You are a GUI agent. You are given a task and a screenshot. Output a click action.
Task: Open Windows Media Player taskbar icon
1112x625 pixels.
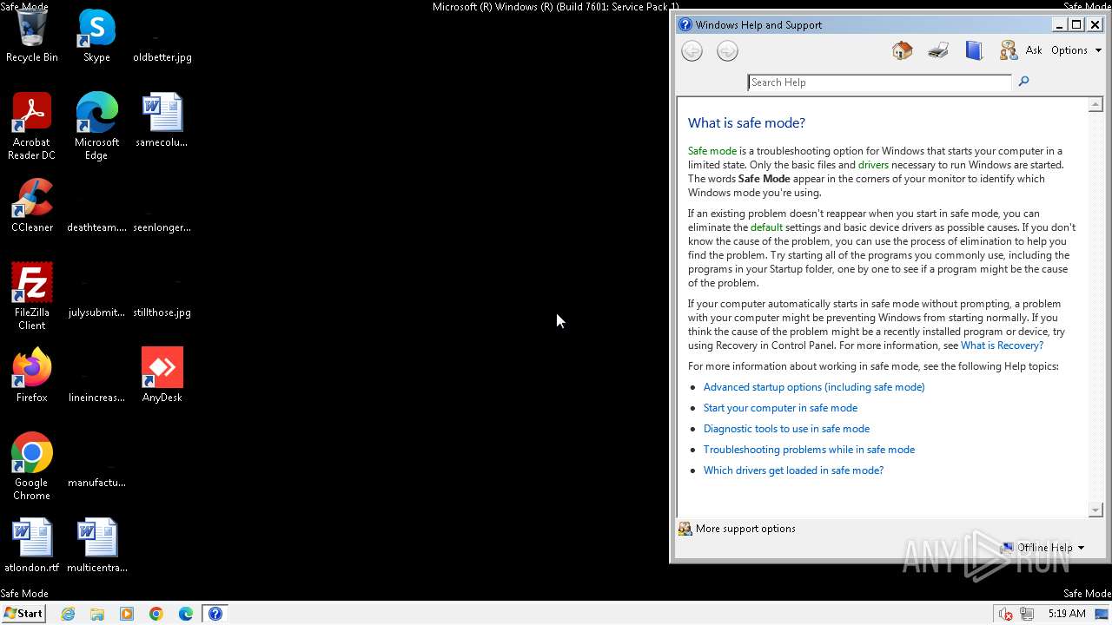[127, 614]
